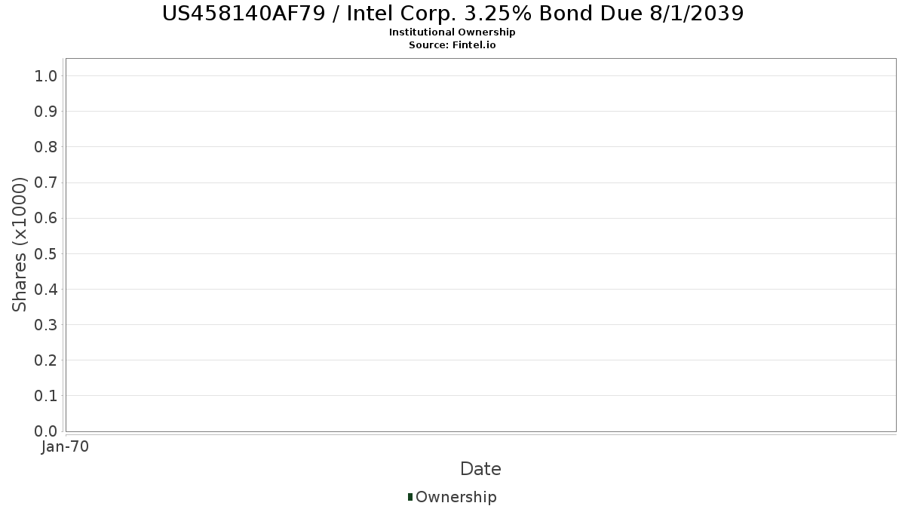Click the Date axis title

coord(480,469)
